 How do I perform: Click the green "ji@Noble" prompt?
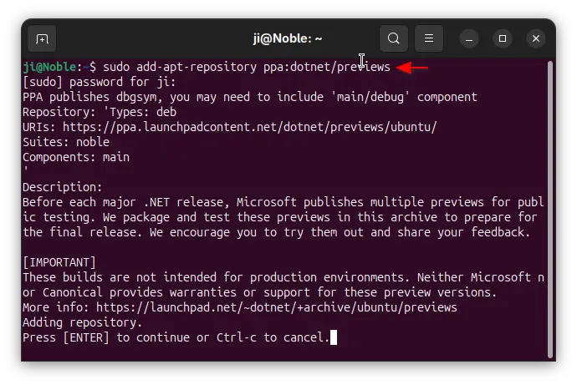[x=50, y=67]
